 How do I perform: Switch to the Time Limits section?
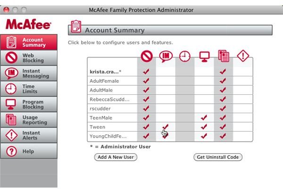tap(29, 89)
